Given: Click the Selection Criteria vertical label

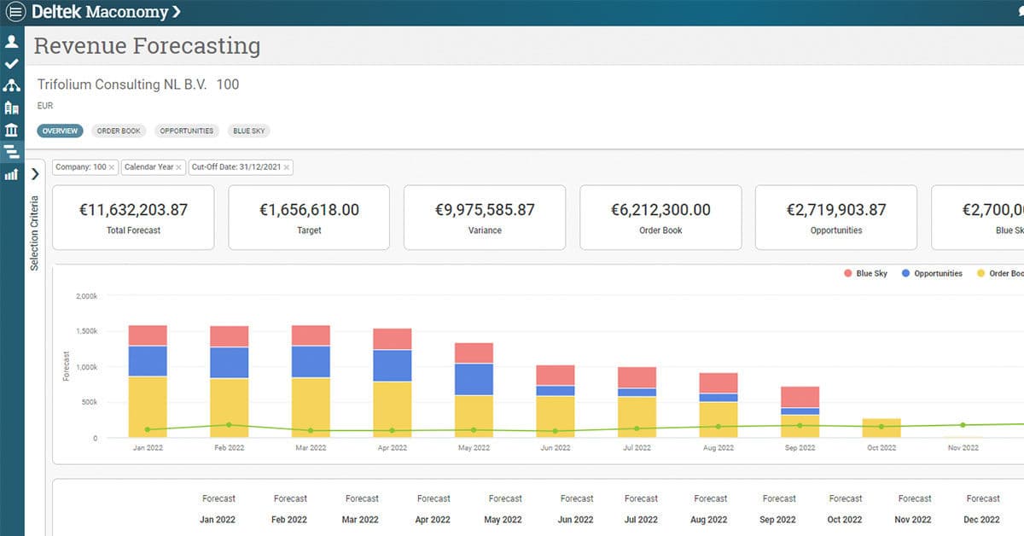Looking at the screenshot, I should pyautogui.click(x=35, y=233).
